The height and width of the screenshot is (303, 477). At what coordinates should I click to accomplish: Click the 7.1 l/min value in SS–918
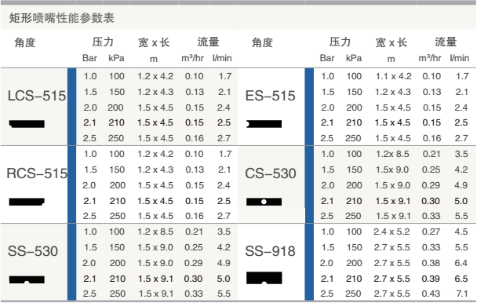point(462,294)
